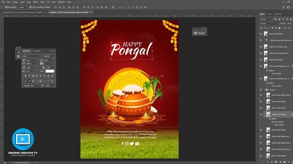Hide Vector Smart Object copy 12 layer

pos(261,66)
